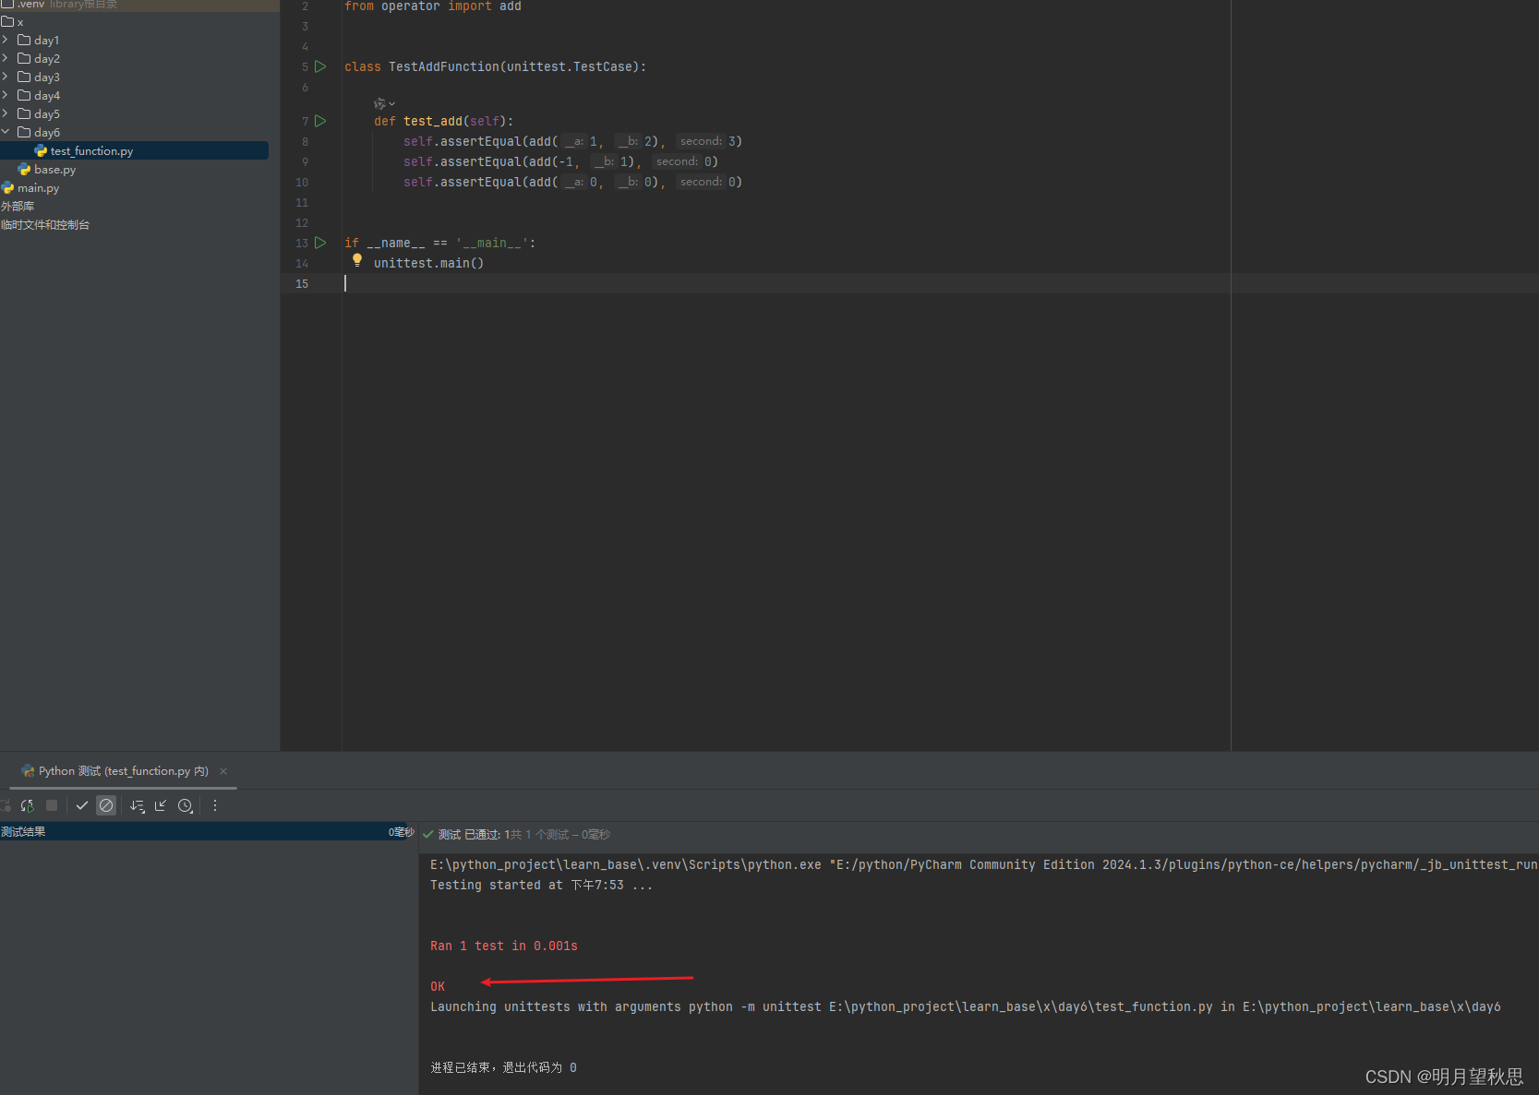Click the green check next to 测试 已通过
The height and width of the screenshot is (1095, 1539).
coord(428,834)
